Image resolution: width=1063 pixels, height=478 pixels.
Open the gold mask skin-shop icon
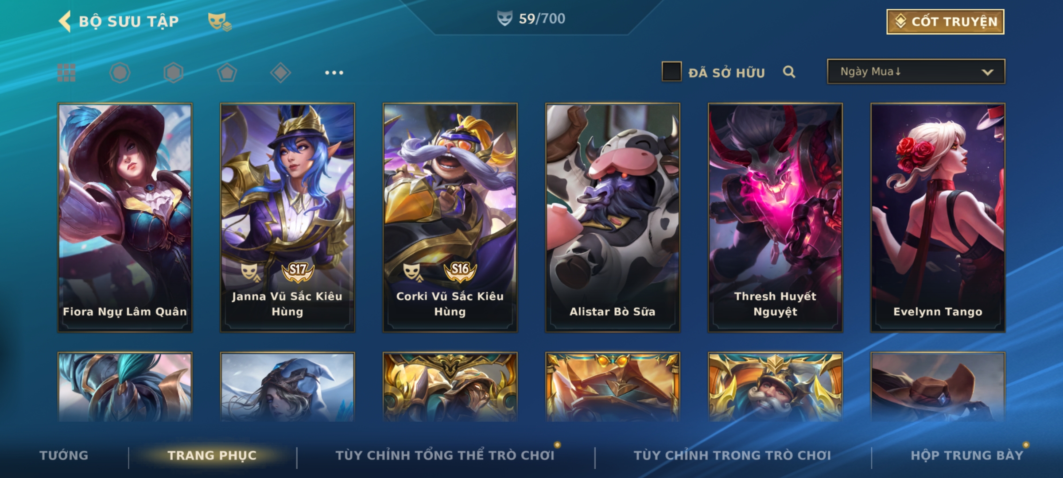(x=219, y=21)
